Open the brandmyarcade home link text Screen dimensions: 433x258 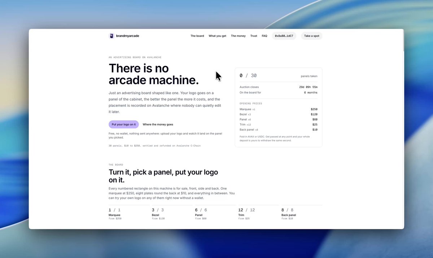pyautogui.click(x=127, y=36)
